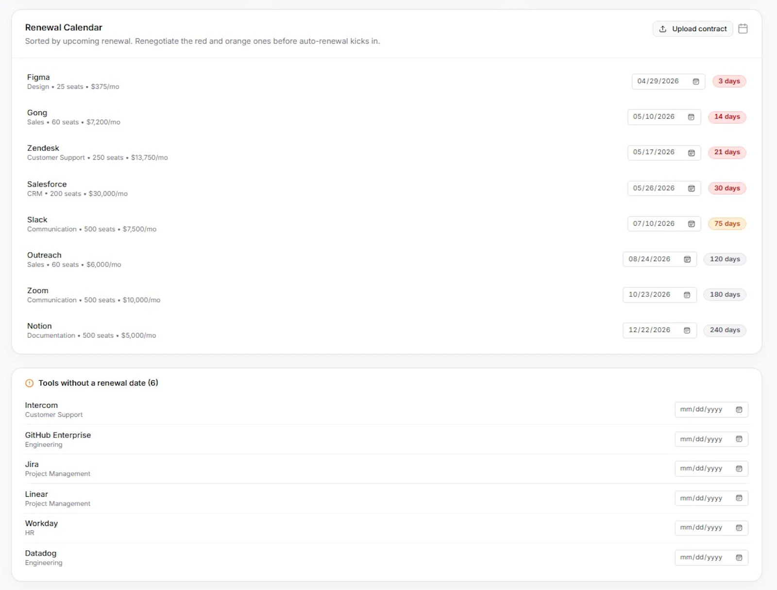Open date picker icon for Slack renewal
This screenshot has width=777, height=590.
tap(691, 224)
